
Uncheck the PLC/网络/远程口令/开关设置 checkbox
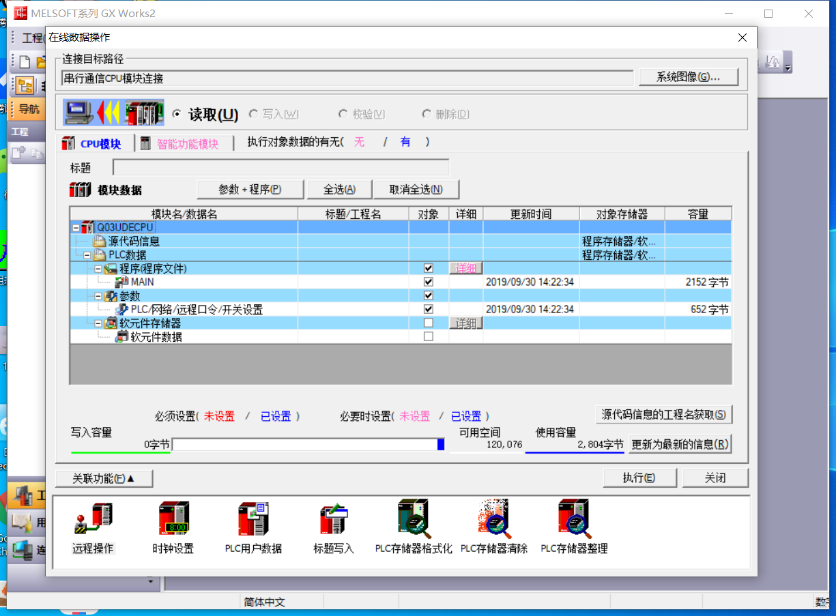pos(429,309)
